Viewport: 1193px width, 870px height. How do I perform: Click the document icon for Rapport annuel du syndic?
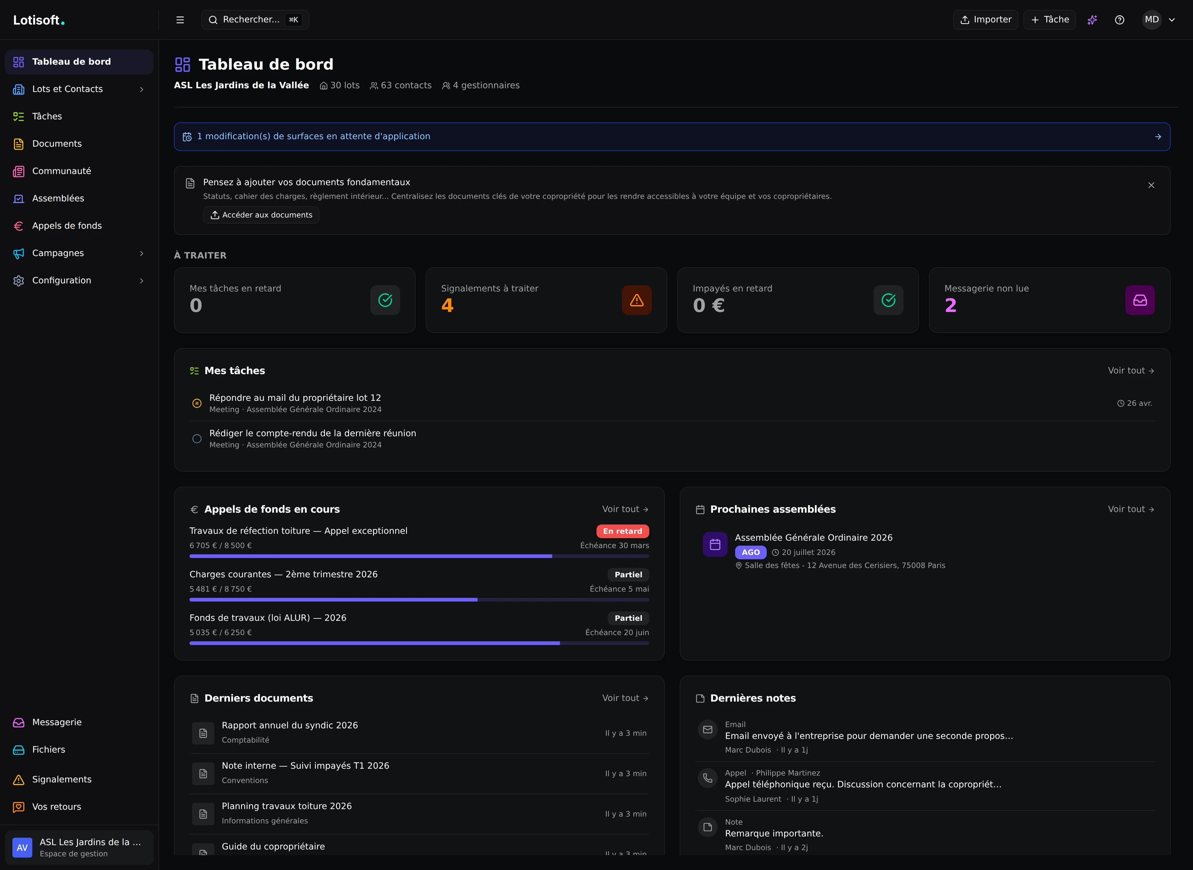tap(203, 733)
